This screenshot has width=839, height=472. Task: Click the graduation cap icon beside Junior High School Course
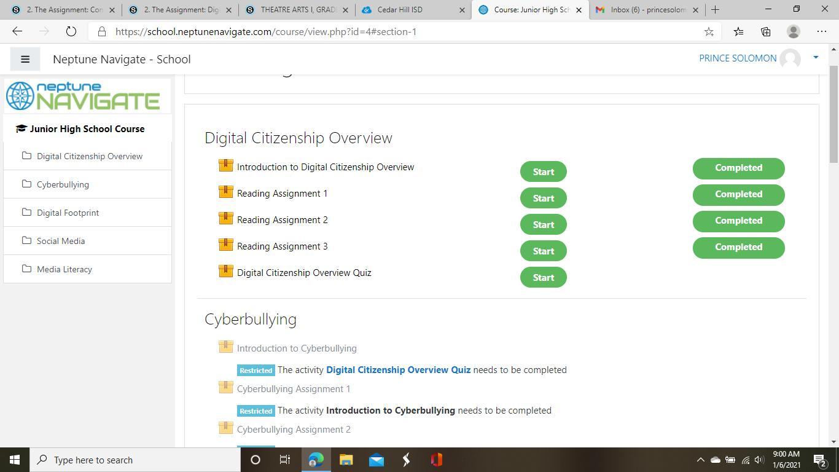21,129
